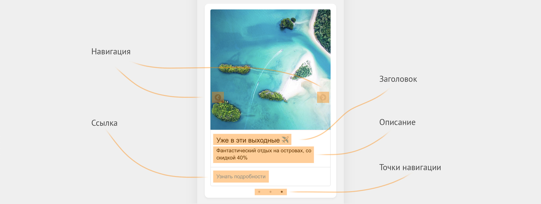
Task: Click the previous slide arrow on the carousel
Action: [x=218, y=97]
